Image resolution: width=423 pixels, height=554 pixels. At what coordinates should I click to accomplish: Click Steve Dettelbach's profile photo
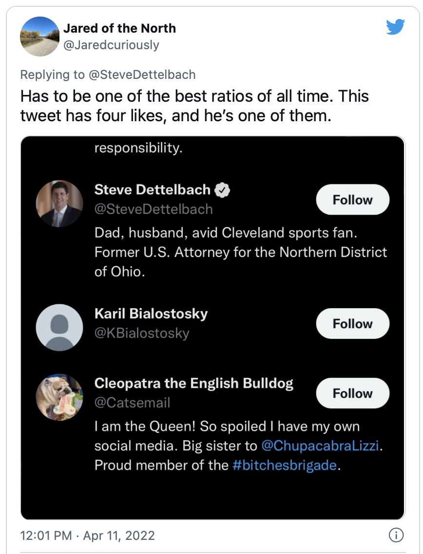(59, 203)
